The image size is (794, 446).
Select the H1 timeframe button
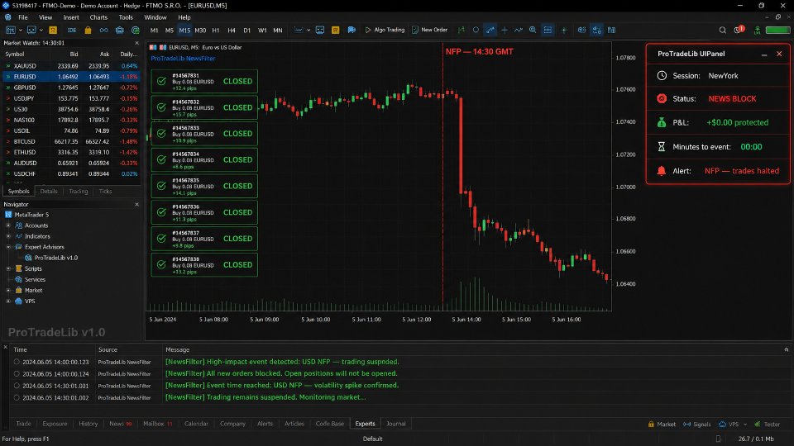pos(216,31)
